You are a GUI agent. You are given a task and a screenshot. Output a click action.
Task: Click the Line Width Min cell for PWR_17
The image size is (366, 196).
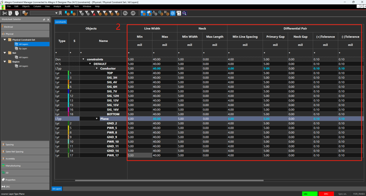(x=140, y=155)
